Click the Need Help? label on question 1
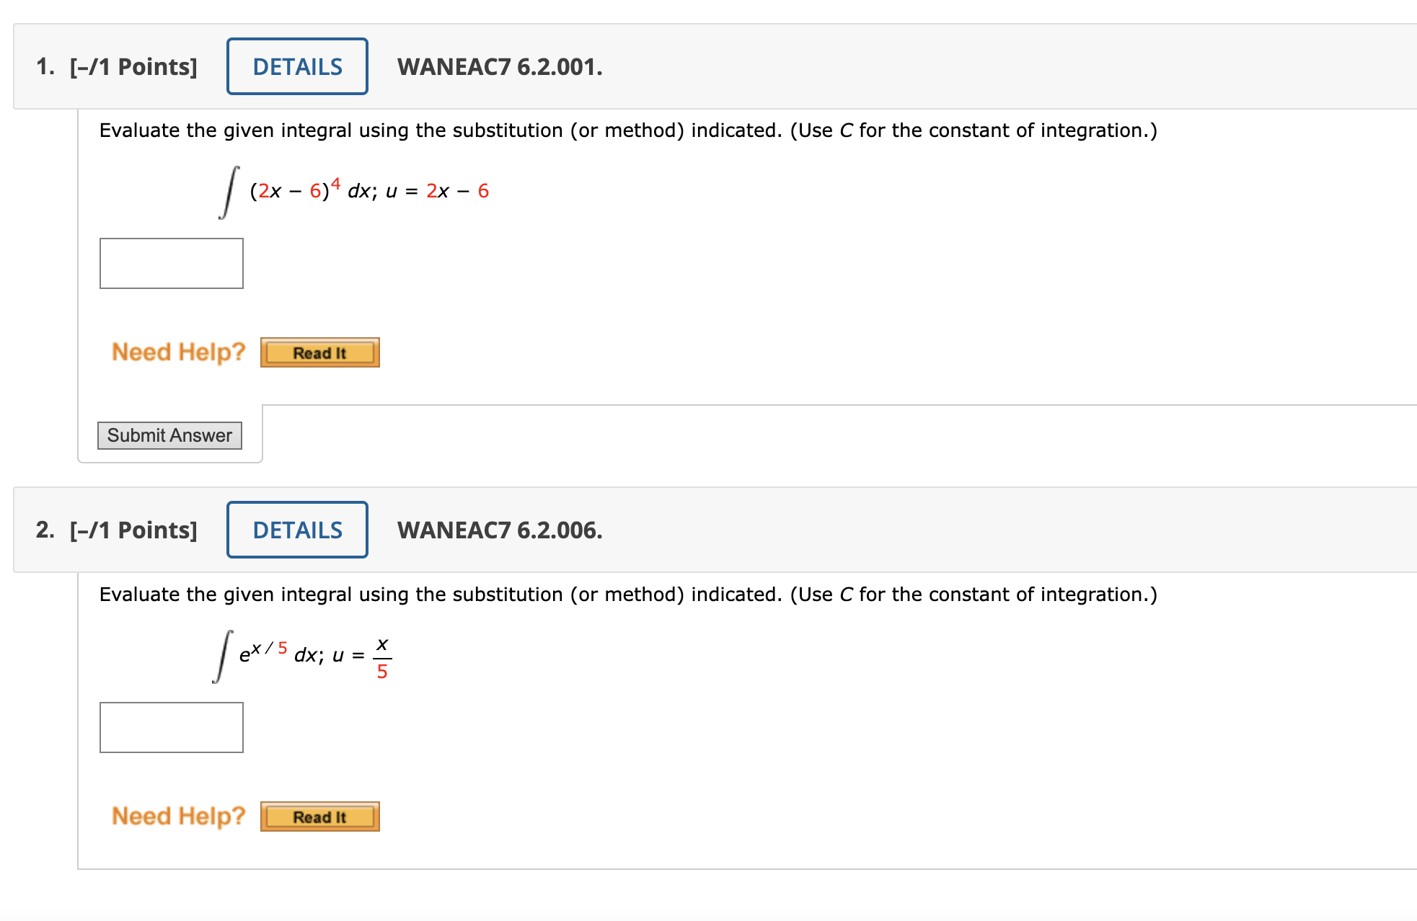The image size is (1417, 921). coord(178,351)
